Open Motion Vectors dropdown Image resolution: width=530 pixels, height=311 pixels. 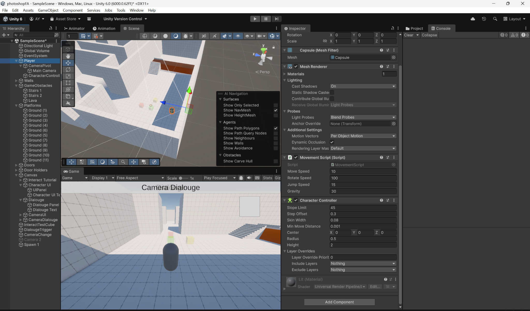click(x=363, y=136)
